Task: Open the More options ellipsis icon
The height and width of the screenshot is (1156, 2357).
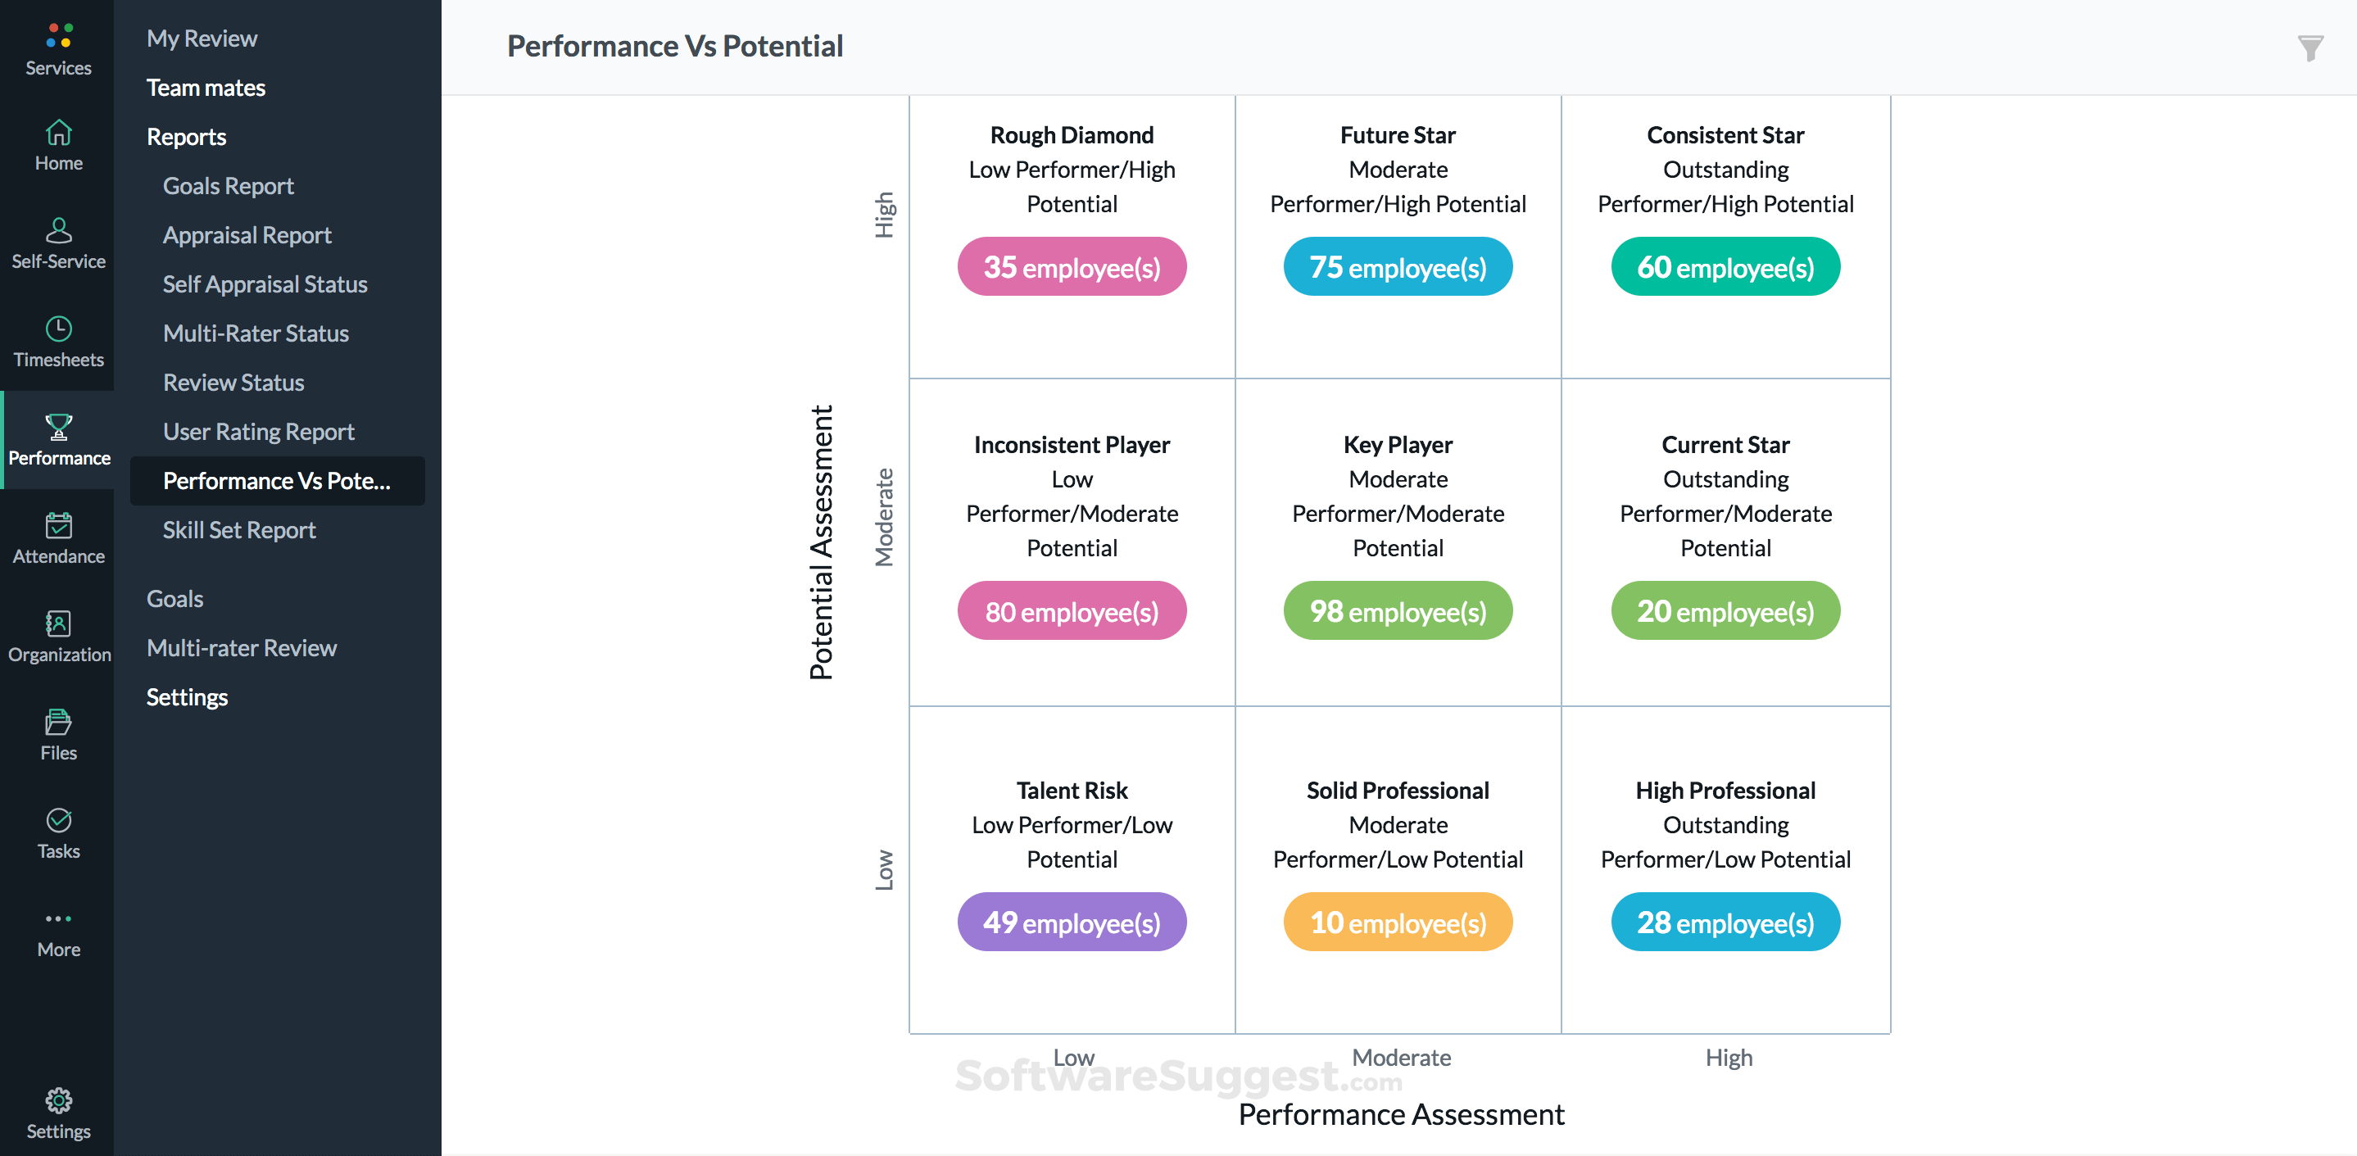Action: (57, 919)
